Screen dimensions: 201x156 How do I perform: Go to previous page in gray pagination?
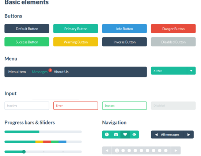[107, 151]
